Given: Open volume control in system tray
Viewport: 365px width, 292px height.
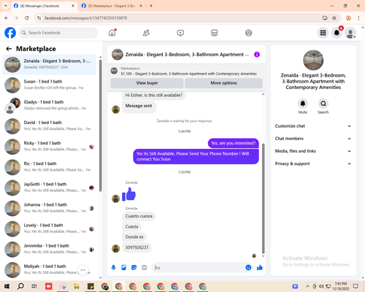Looking at the screenshot, I should click(321, 286).
